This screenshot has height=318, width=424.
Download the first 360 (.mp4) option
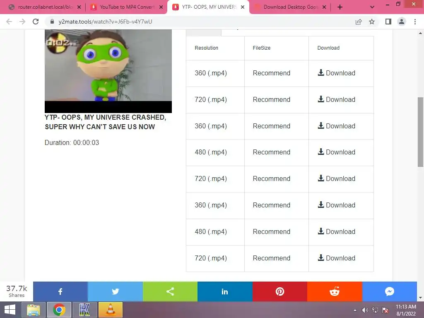pyautogui.click(x=336, y=73)
